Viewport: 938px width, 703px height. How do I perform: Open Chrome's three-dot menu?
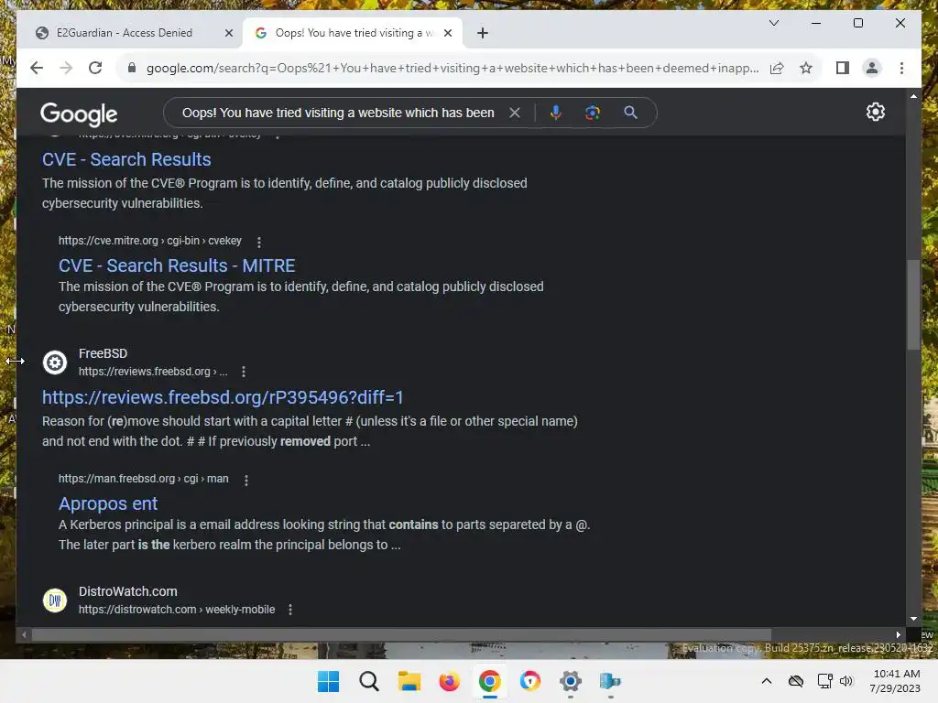coord(901,68)
